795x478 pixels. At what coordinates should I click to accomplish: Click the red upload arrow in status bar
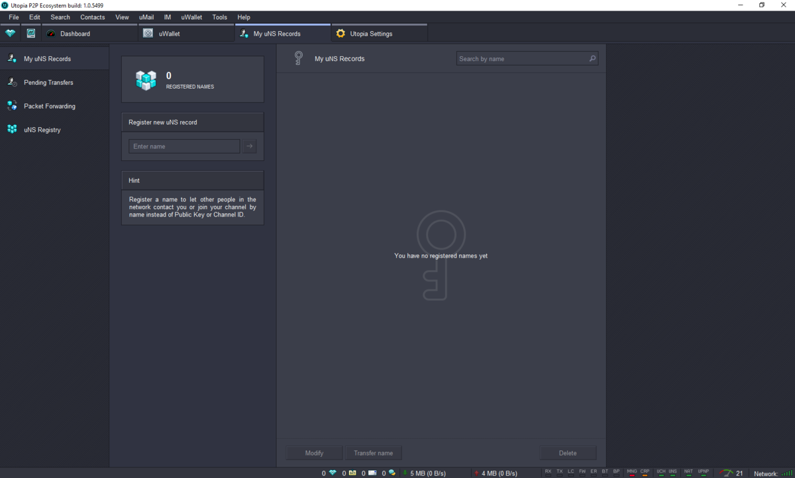[476, 473]
